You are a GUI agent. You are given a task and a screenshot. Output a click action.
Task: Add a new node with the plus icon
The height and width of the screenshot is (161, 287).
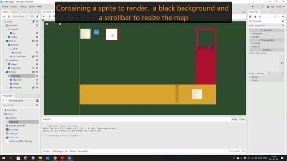[4, 17]
